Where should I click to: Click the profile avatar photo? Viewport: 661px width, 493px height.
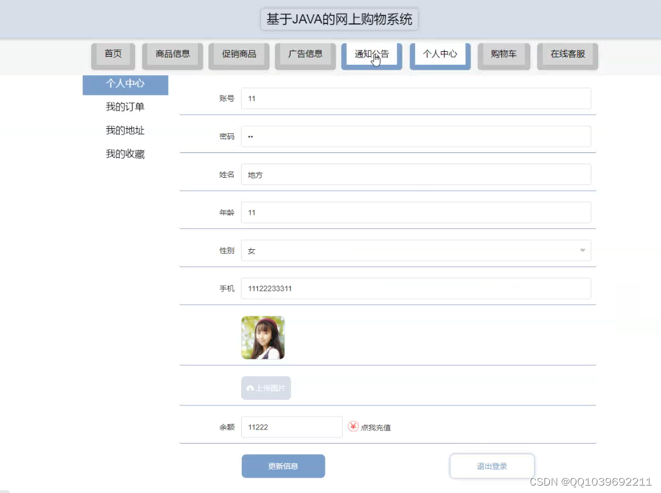pos(263,338)
